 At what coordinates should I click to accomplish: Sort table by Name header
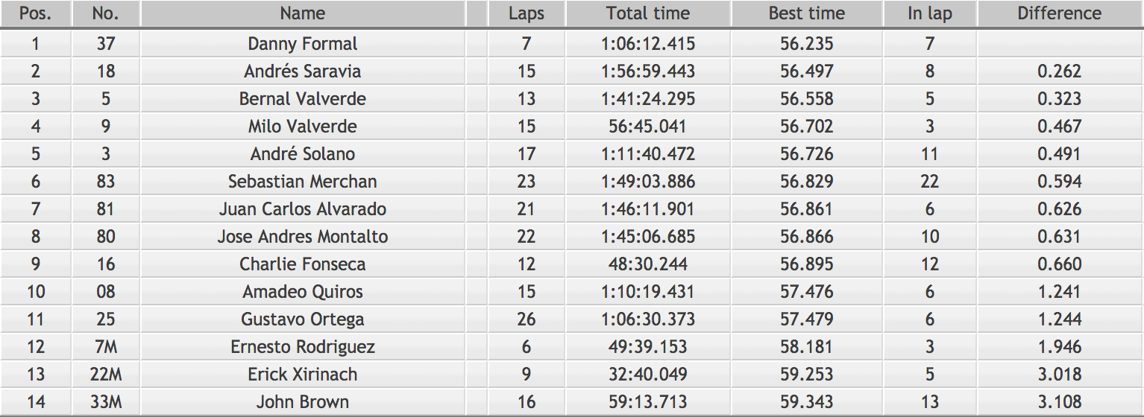[303, 13]
